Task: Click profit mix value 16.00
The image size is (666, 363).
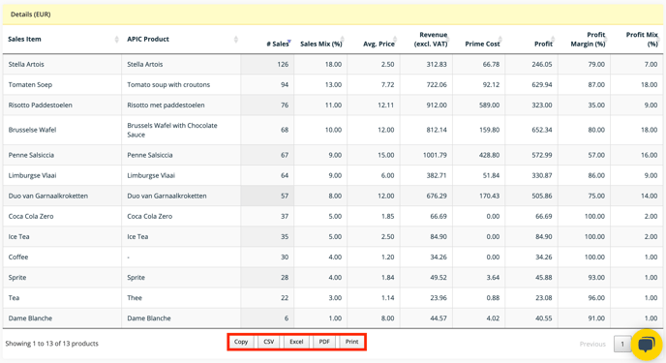Action: pos(649,156)
